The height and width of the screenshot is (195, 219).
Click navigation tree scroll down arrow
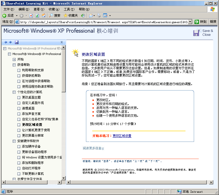(x=64, y=178)
